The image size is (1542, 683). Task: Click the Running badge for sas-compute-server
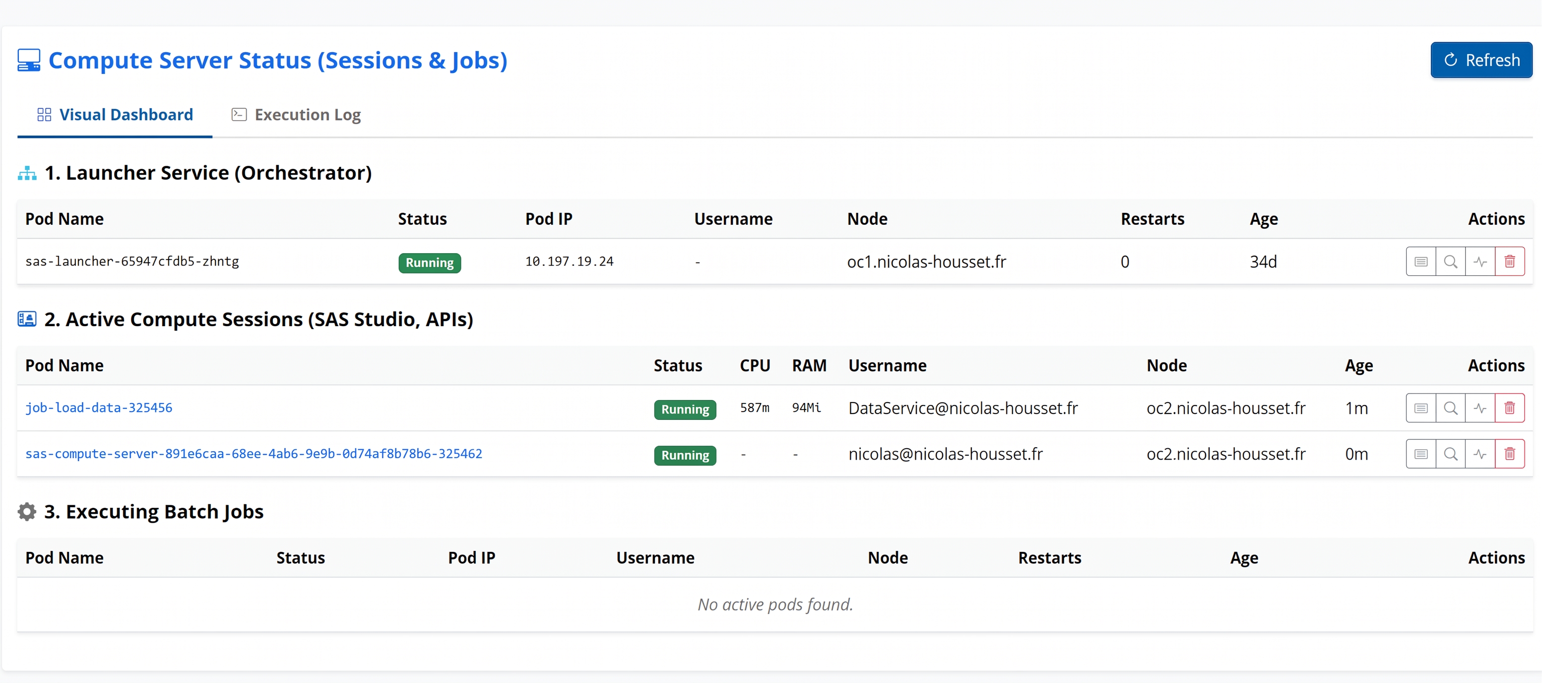click(685, 455)
